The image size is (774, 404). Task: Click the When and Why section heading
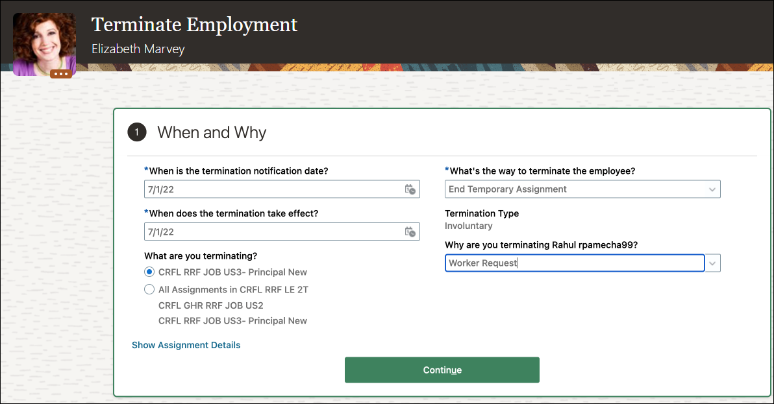(x=212, y=133)
